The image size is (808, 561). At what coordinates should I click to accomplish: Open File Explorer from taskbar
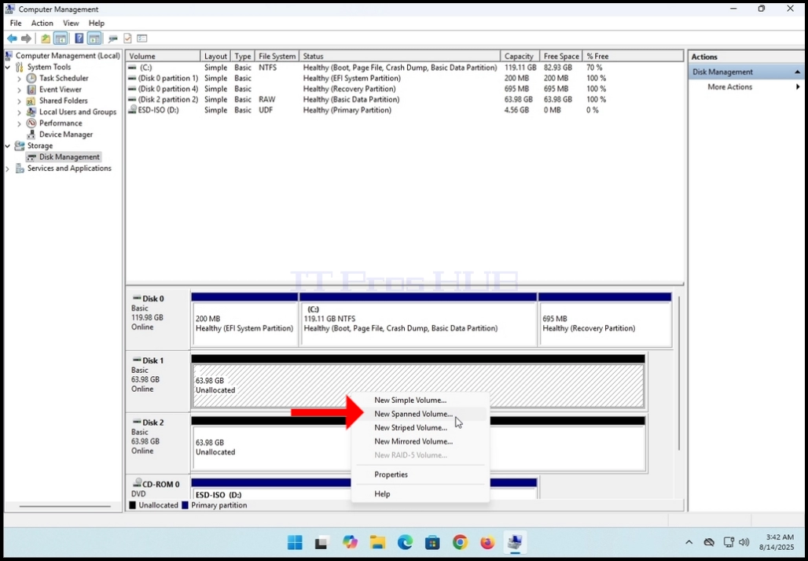[377, 542]
